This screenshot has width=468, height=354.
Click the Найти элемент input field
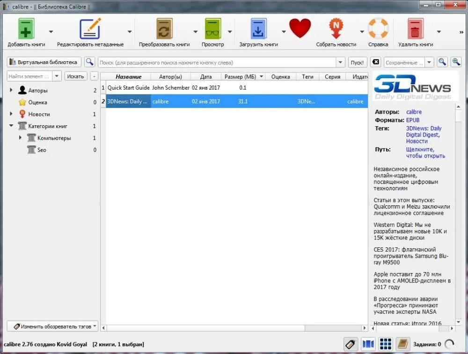30,76
